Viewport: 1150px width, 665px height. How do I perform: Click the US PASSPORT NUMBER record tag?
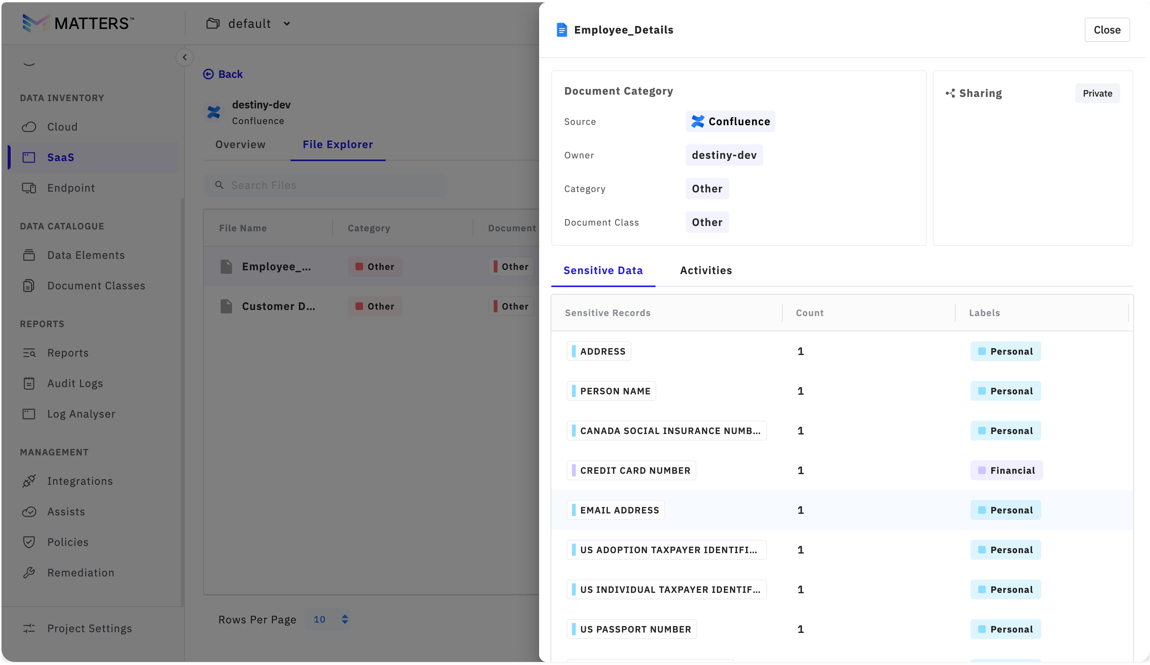[x=632, y=629]
